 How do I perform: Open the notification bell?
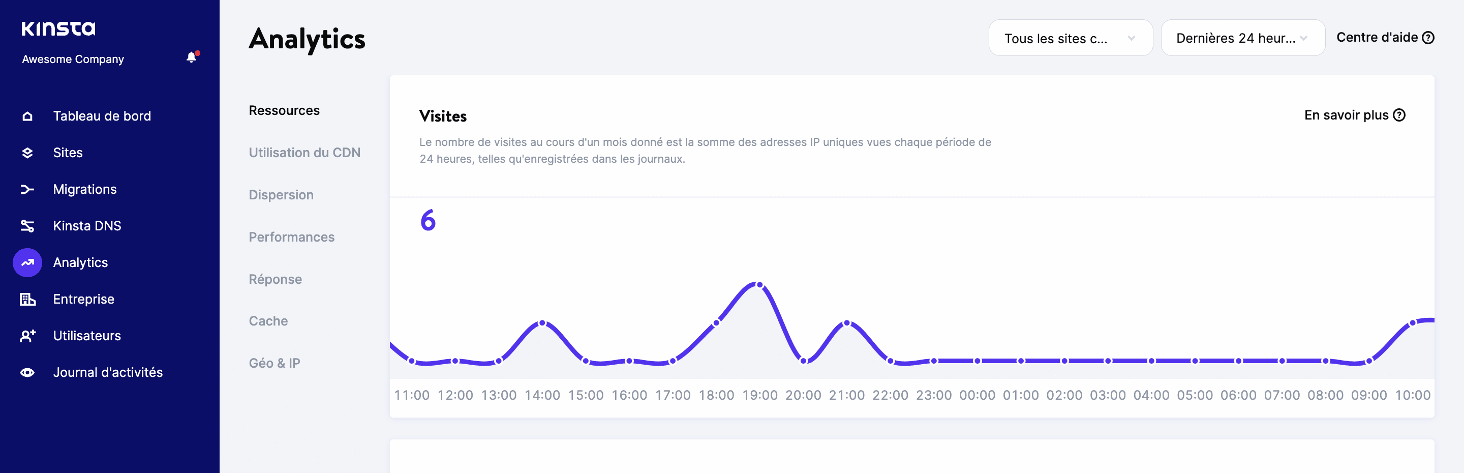(x=191, y=57)
